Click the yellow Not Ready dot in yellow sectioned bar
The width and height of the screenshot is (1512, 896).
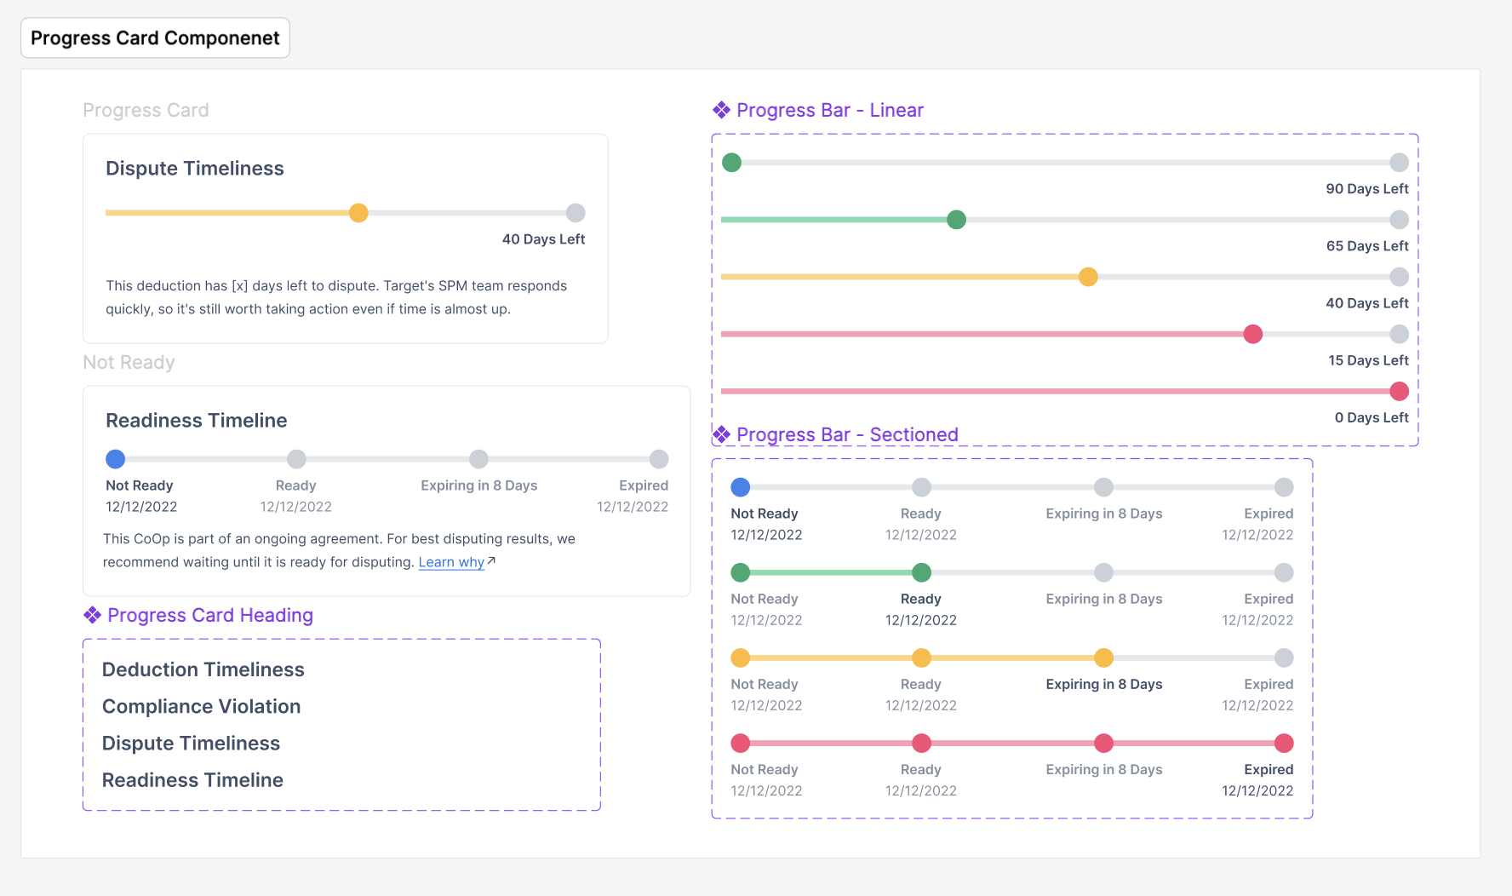741,658
